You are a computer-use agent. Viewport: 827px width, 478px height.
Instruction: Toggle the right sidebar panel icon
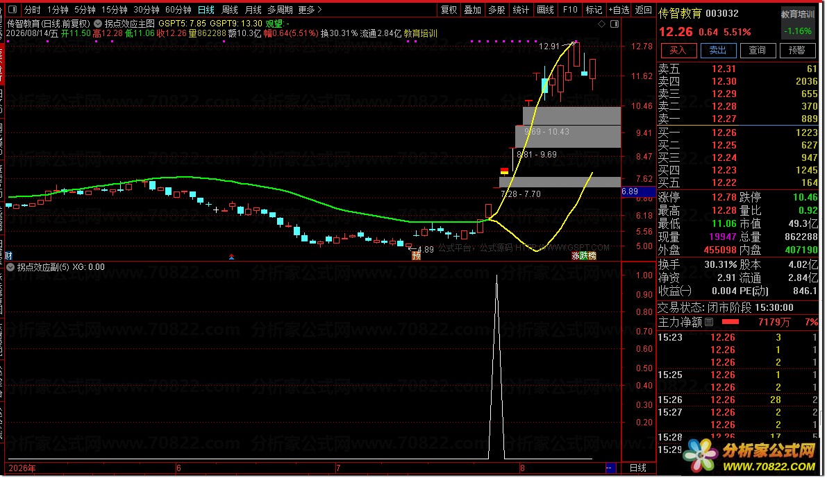(615, 24)
